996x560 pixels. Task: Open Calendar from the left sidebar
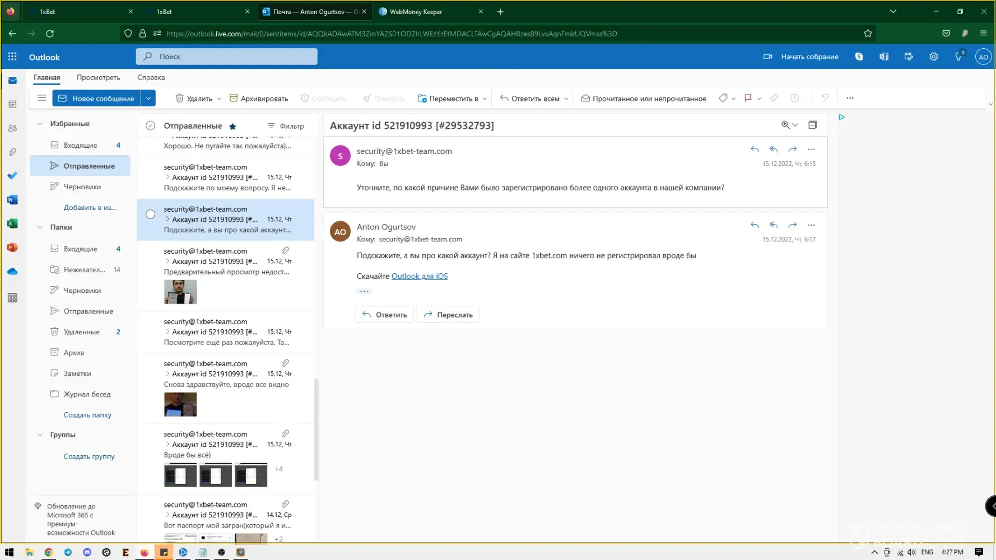click(x=12, y=104)
